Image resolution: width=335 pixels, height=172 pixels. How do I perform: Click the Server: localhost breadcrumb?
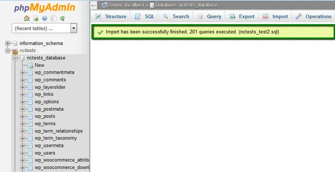[x=126, y=5]
